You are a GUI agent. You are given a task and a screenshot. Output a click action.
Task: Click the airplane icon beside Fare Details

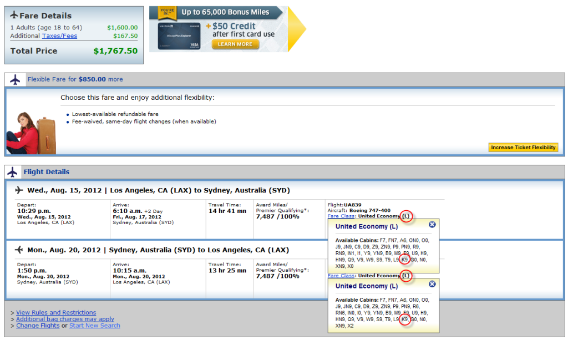(14, 15)
